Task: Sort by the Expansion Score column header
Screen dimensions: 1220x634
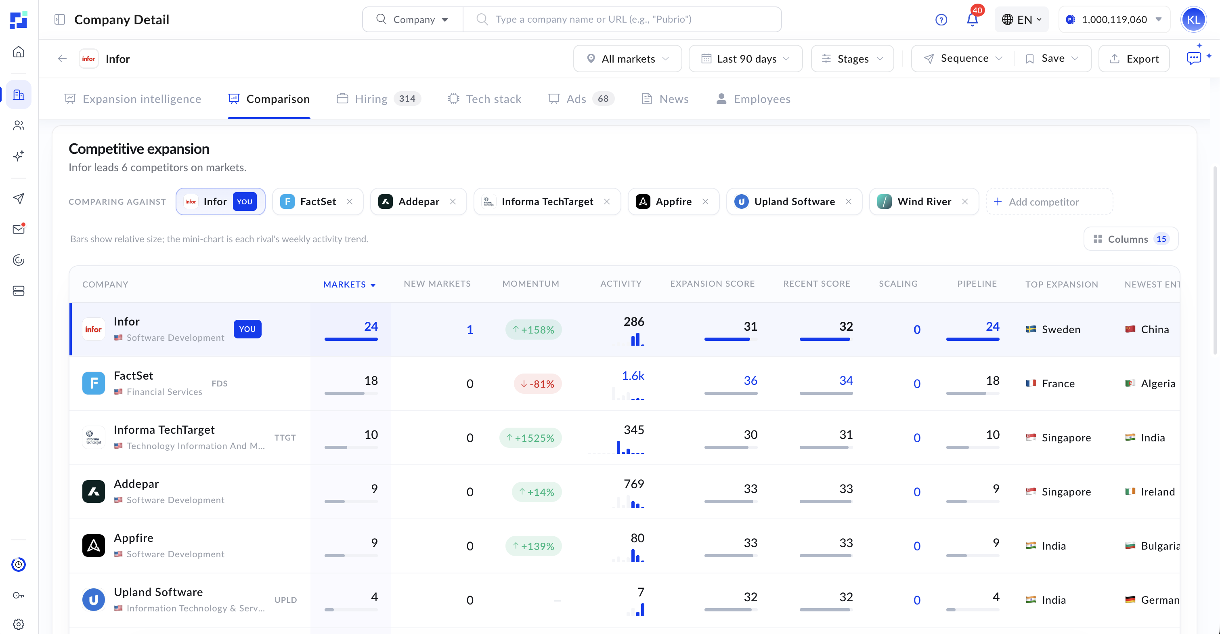Action: coord(712,283)
